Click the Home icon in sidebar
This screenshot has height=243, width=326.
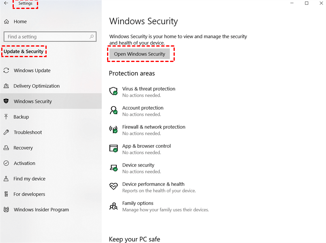6,21
